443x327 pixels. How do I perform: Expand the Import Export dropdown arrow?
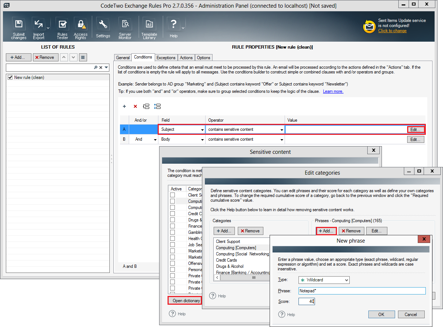point(48,28)
